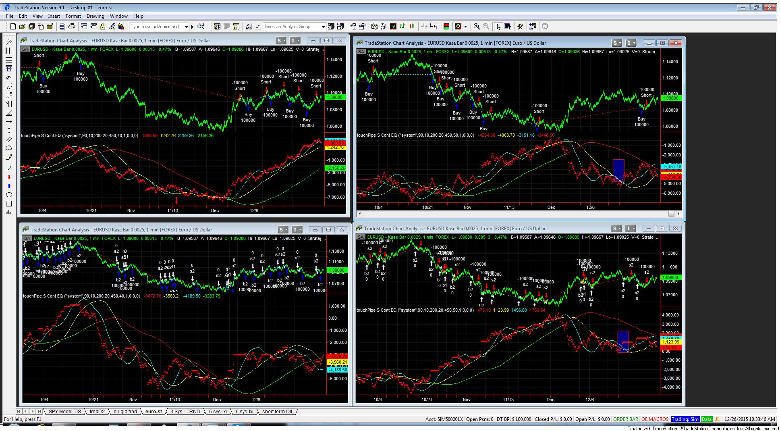Switch to 3 Sys - TRND workspace tab
Screen dimensions: 780x431
point(185,412)
